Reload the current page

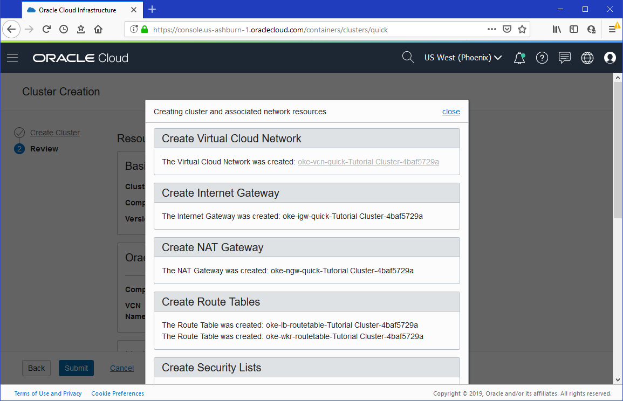click(46, 30)
